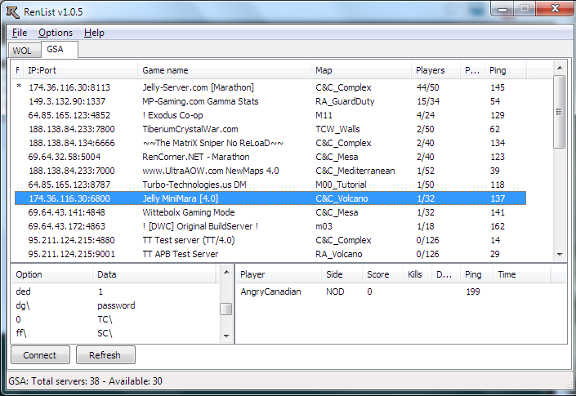Viewport: 576px width, 396px height.
Task: Switch to the WOL tab
Action: pyautogui.click(x=22, y=51)
